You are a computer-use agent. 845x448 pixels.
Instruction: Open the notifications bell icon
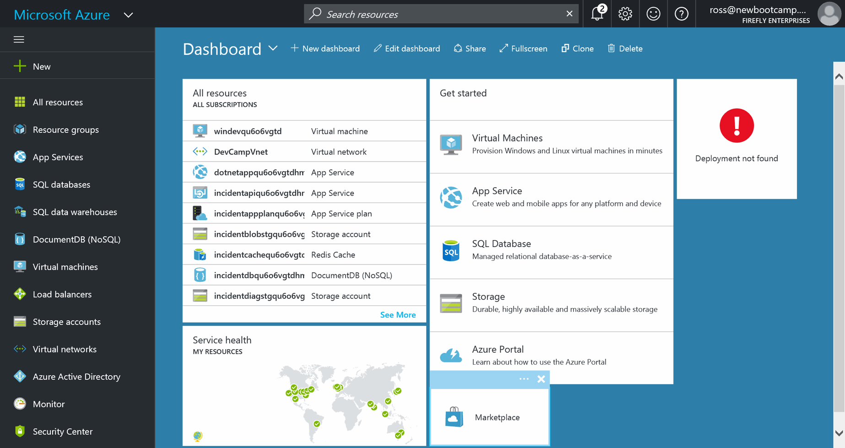tap(597, 14)
